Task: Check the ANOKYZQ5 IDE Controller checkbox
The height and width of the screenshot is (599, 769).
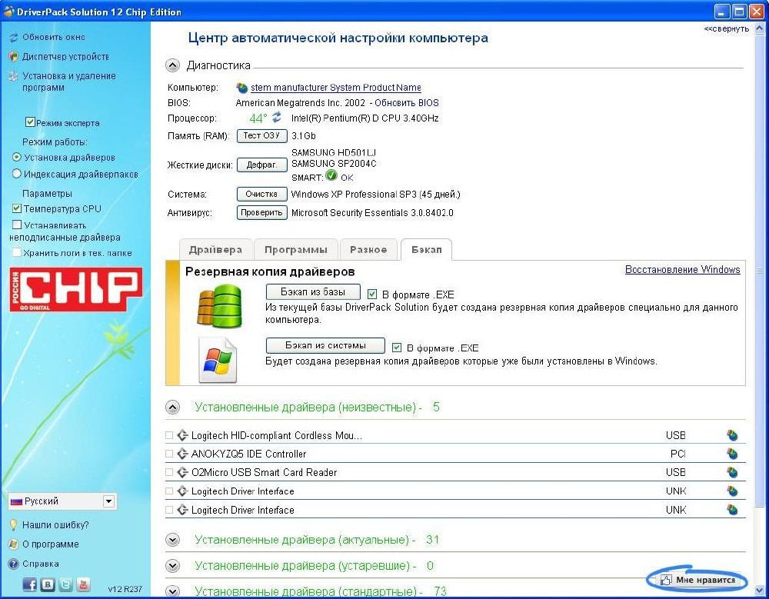Action: point(169,454)
